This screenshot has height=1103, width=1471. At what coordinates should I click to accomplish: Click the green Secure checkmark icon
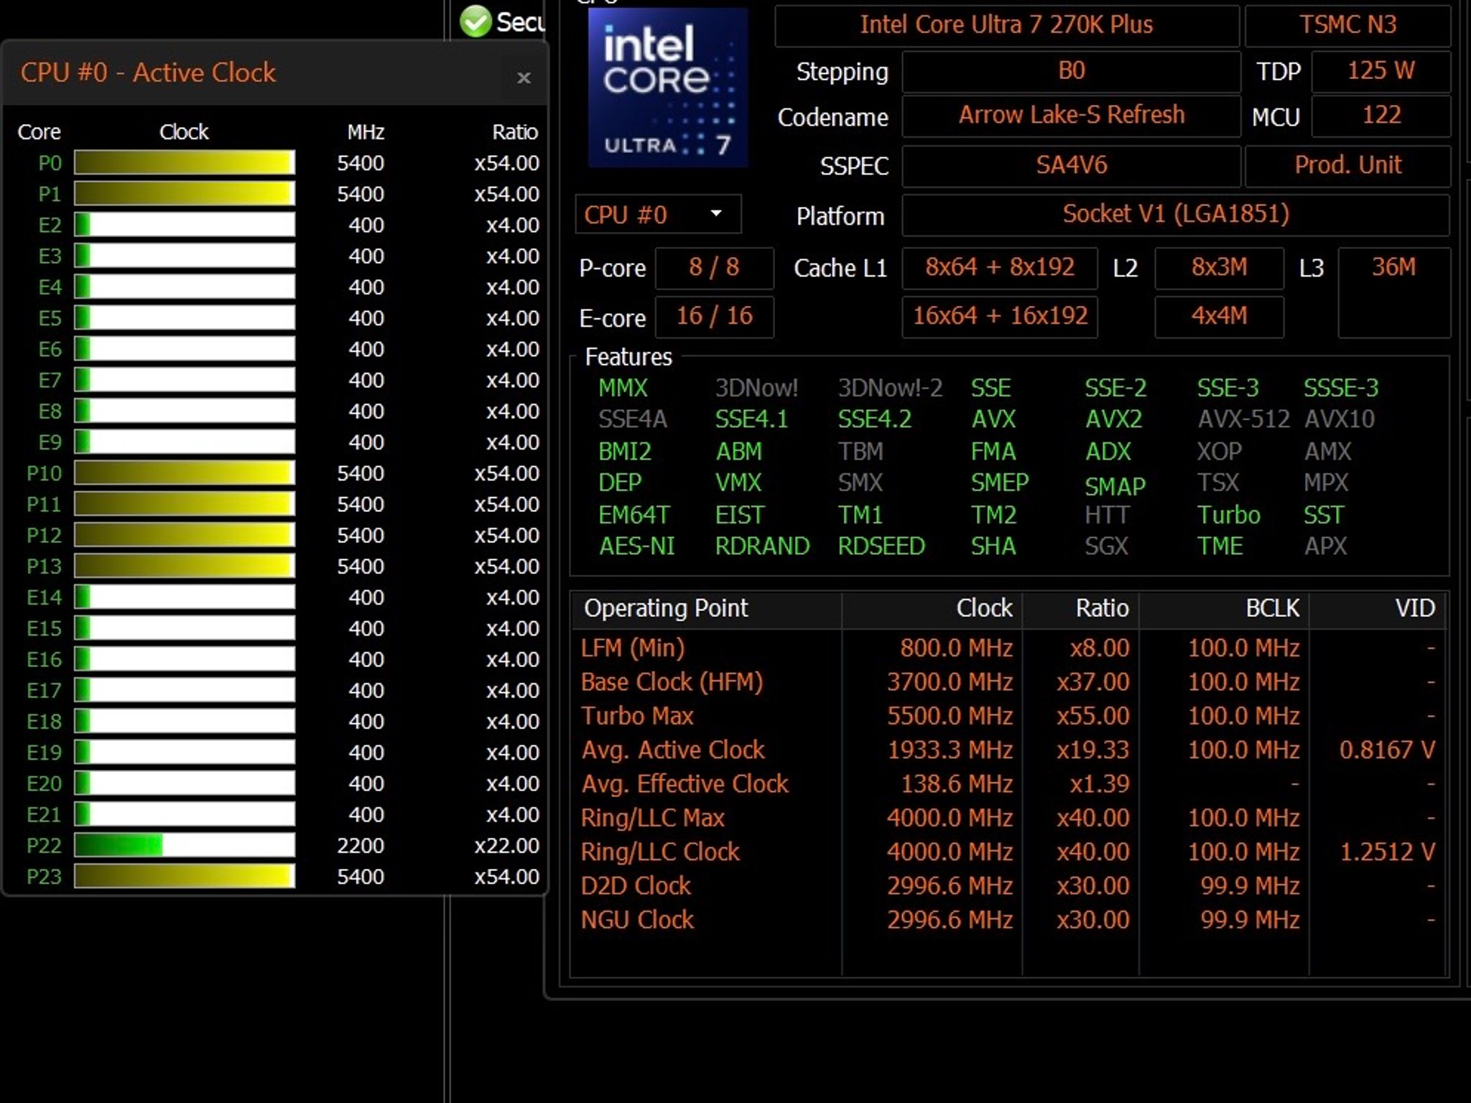tap(475, 22)
